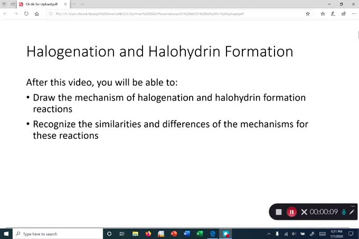This screenshot has height=239, width=359.
Task: Open tabs you've set aside
Action: tap(4, 4)
